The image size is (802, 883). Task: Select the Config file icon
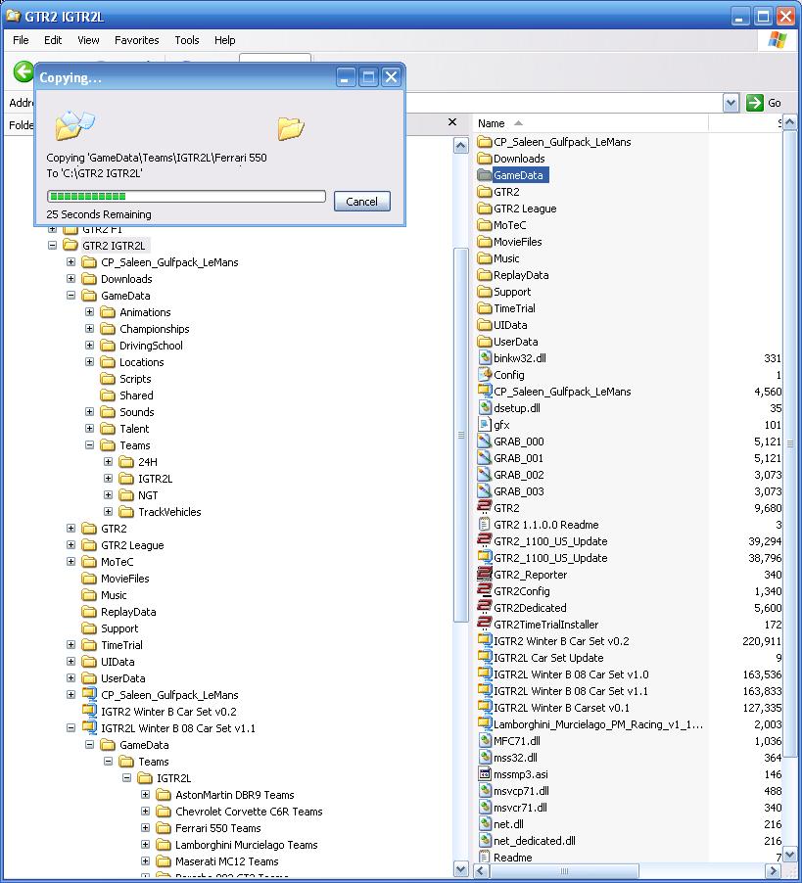pos(485,375)
